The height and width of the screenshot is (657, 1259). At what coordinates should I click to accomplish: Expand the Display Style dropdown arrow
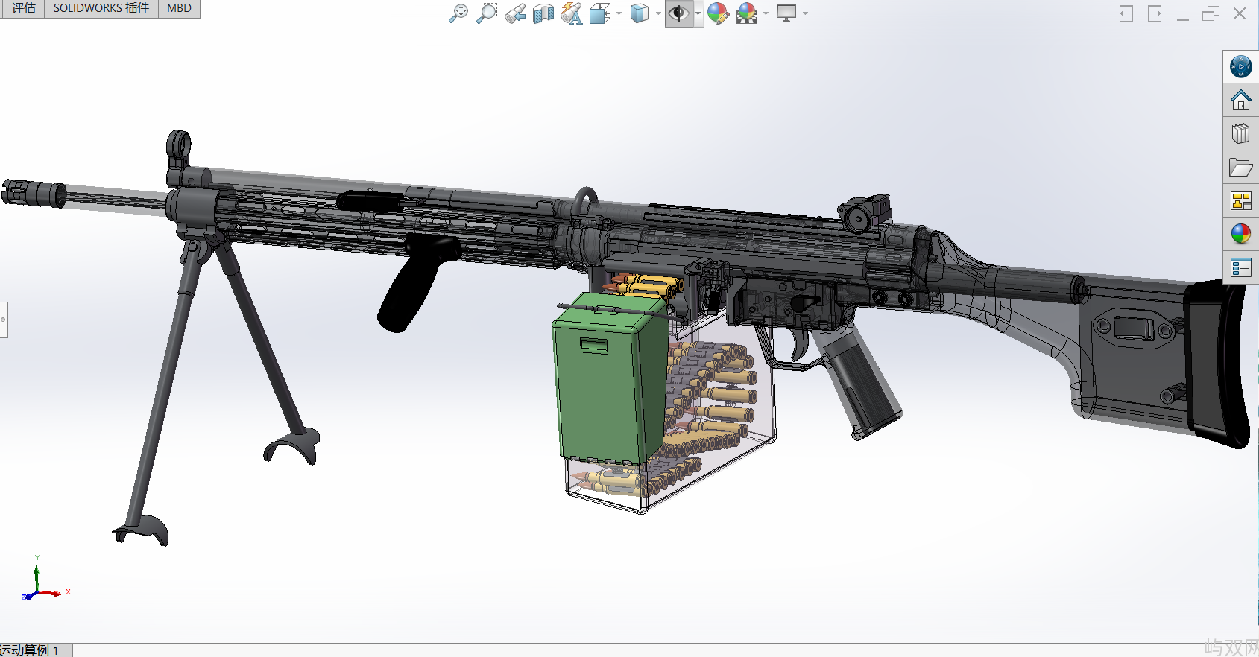[x=658, y=13]
